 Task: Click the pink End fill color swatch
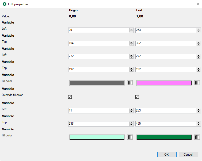coord(164,83)
